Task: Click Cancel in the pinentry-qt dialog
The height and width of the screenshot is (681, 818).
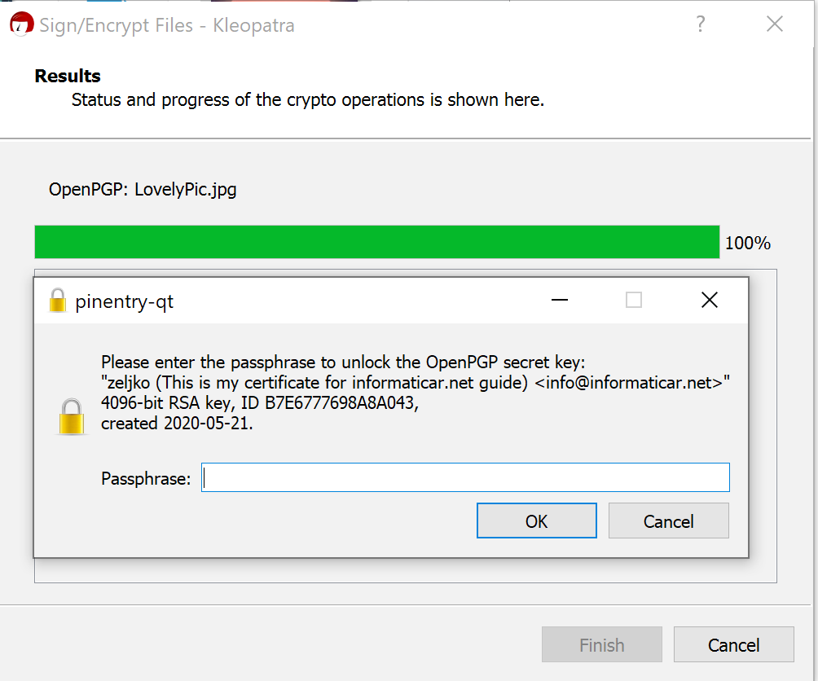Action: 668,521
